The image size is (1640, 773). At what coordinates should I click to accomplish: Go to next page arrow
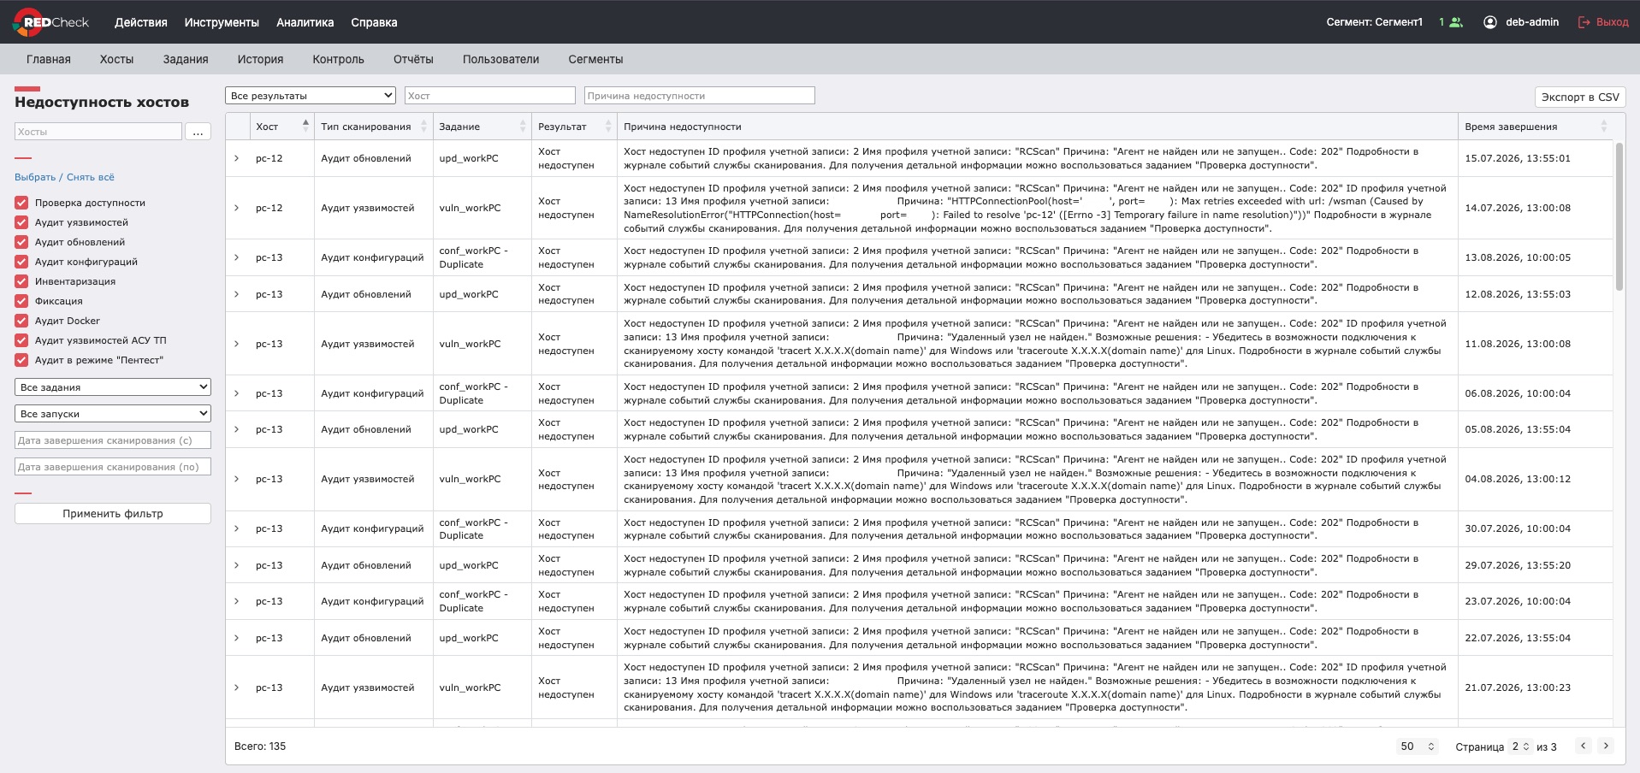point(1606,746)
